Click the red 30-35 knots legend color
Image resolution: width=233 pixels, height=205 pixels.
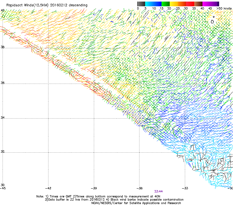(190, 4)
